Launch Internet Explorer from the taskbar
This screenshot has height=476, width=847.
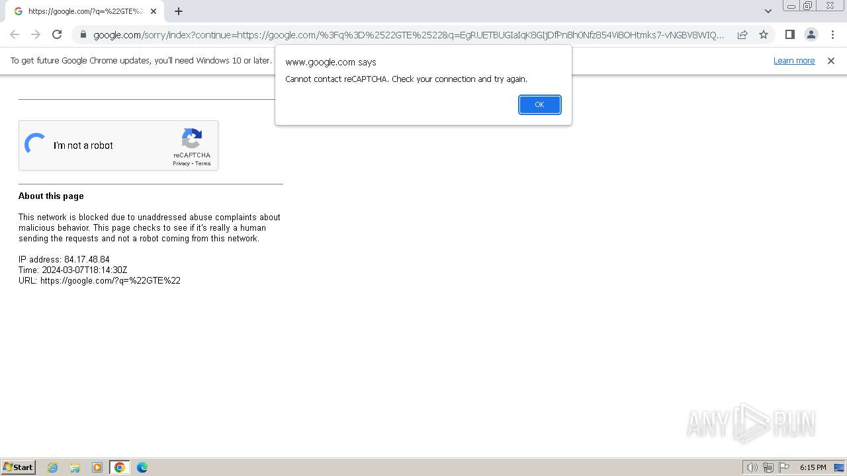pos(53,467)
